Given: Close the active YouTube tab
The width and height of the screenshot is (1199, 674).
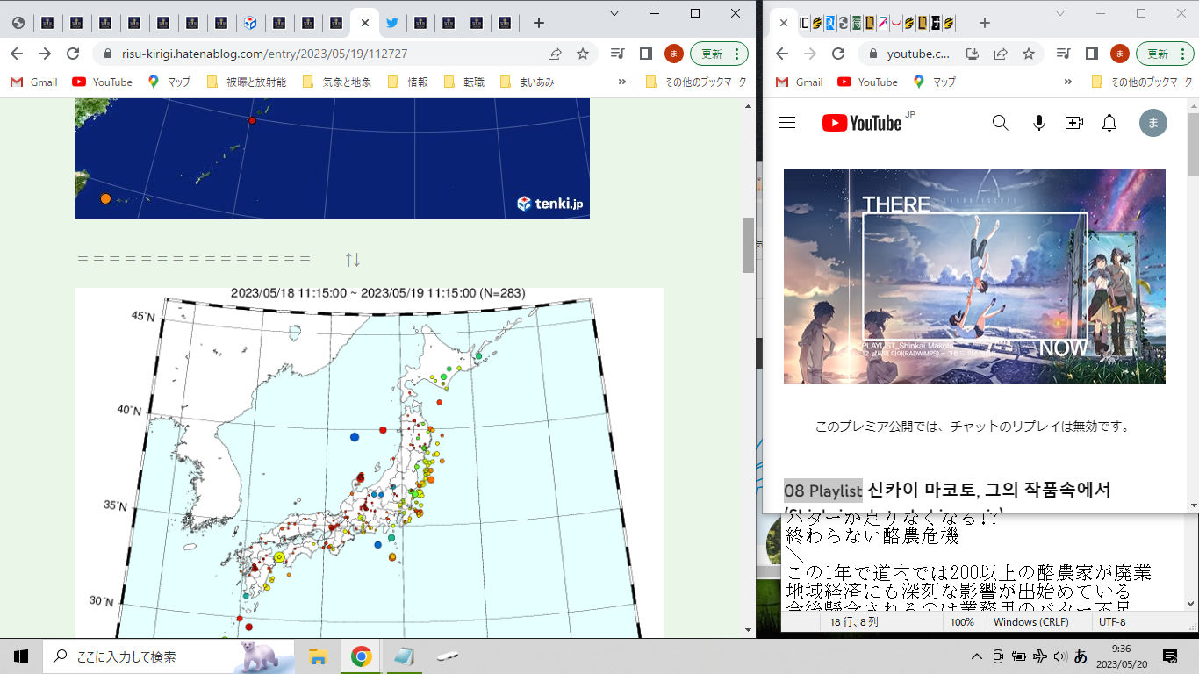Looking at the screenshot, I should [784, 23].
